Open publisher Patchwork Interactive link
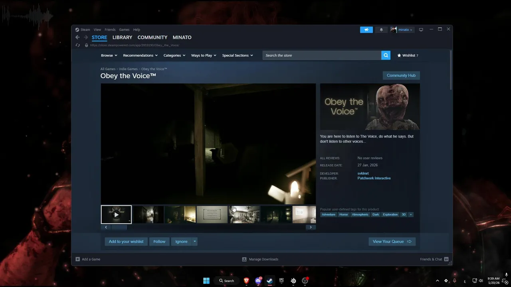The image size is (511, 287). point(374,178)
